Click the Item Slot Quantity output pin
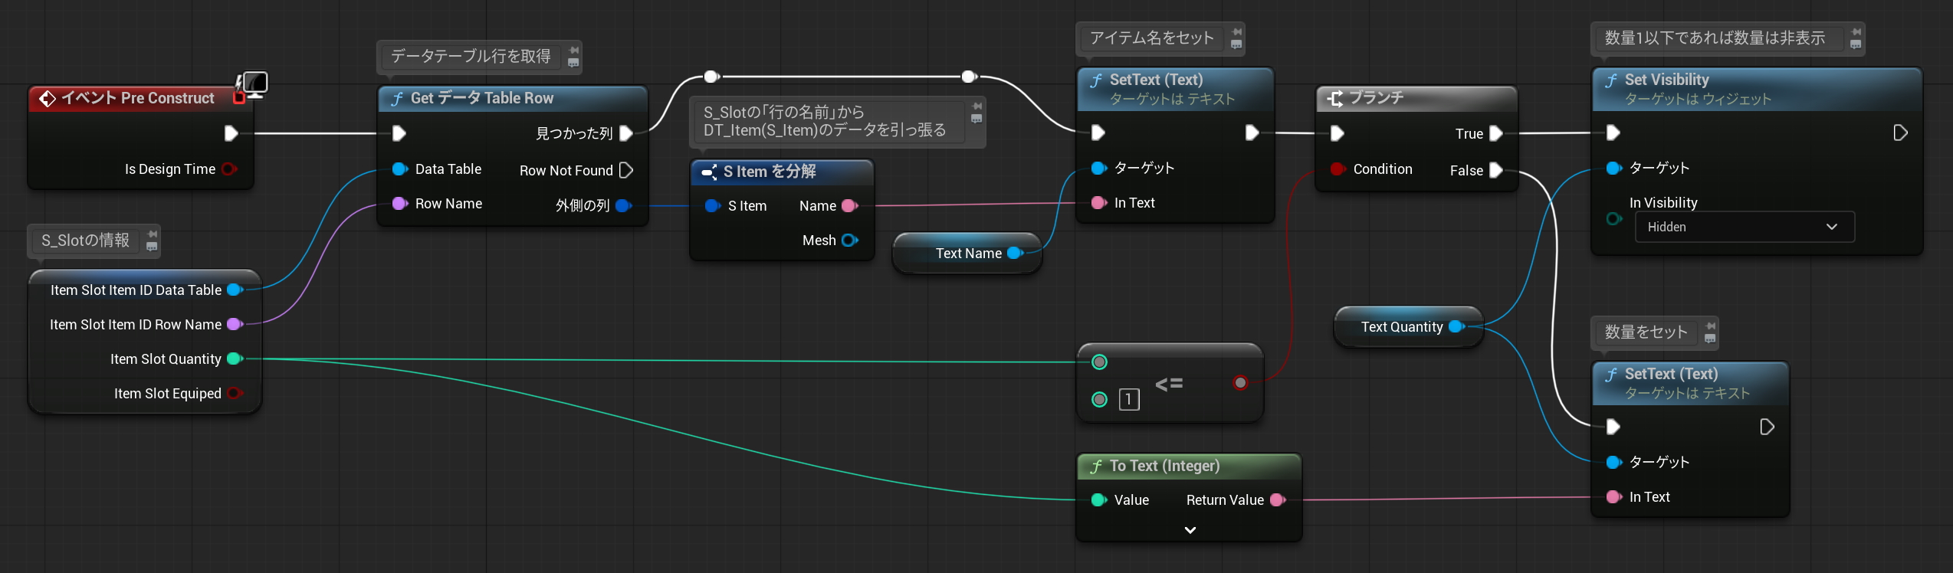This screenshot has width=1953, height=573. pos(235,359)
